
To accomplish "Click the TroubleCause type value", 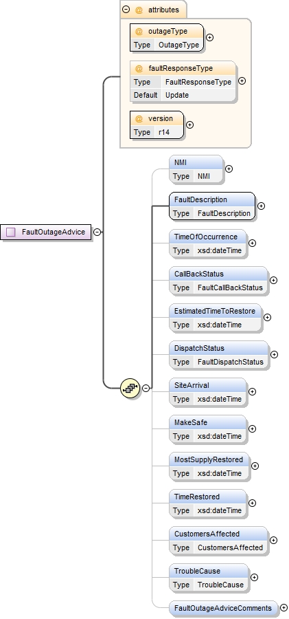I will (x=221, y=585).
